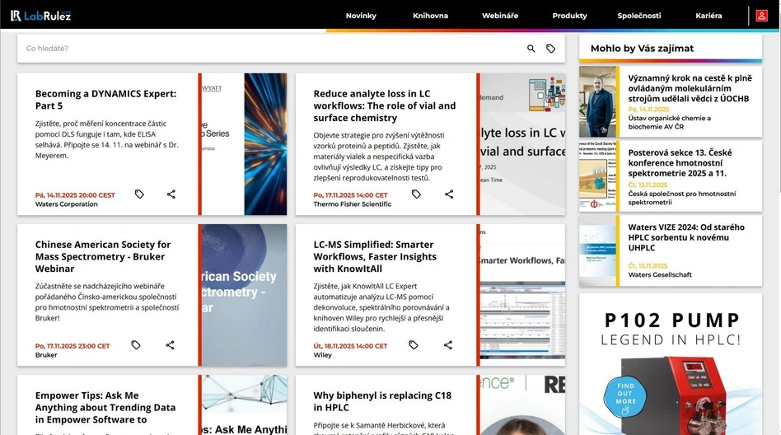781x435 pixels.
Task: Click the Posterová sekce article thumbnail
Action: tap(598, 176)
